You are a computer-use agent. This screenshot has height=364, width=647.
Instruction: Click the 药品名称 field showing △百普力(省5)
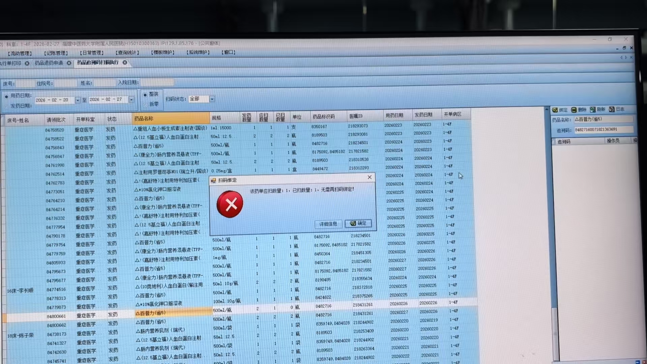604,119
